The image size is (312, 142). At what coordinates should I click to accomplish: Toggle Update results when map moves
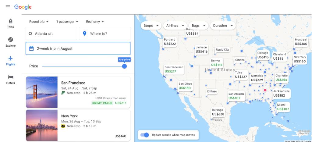(145, 135)
